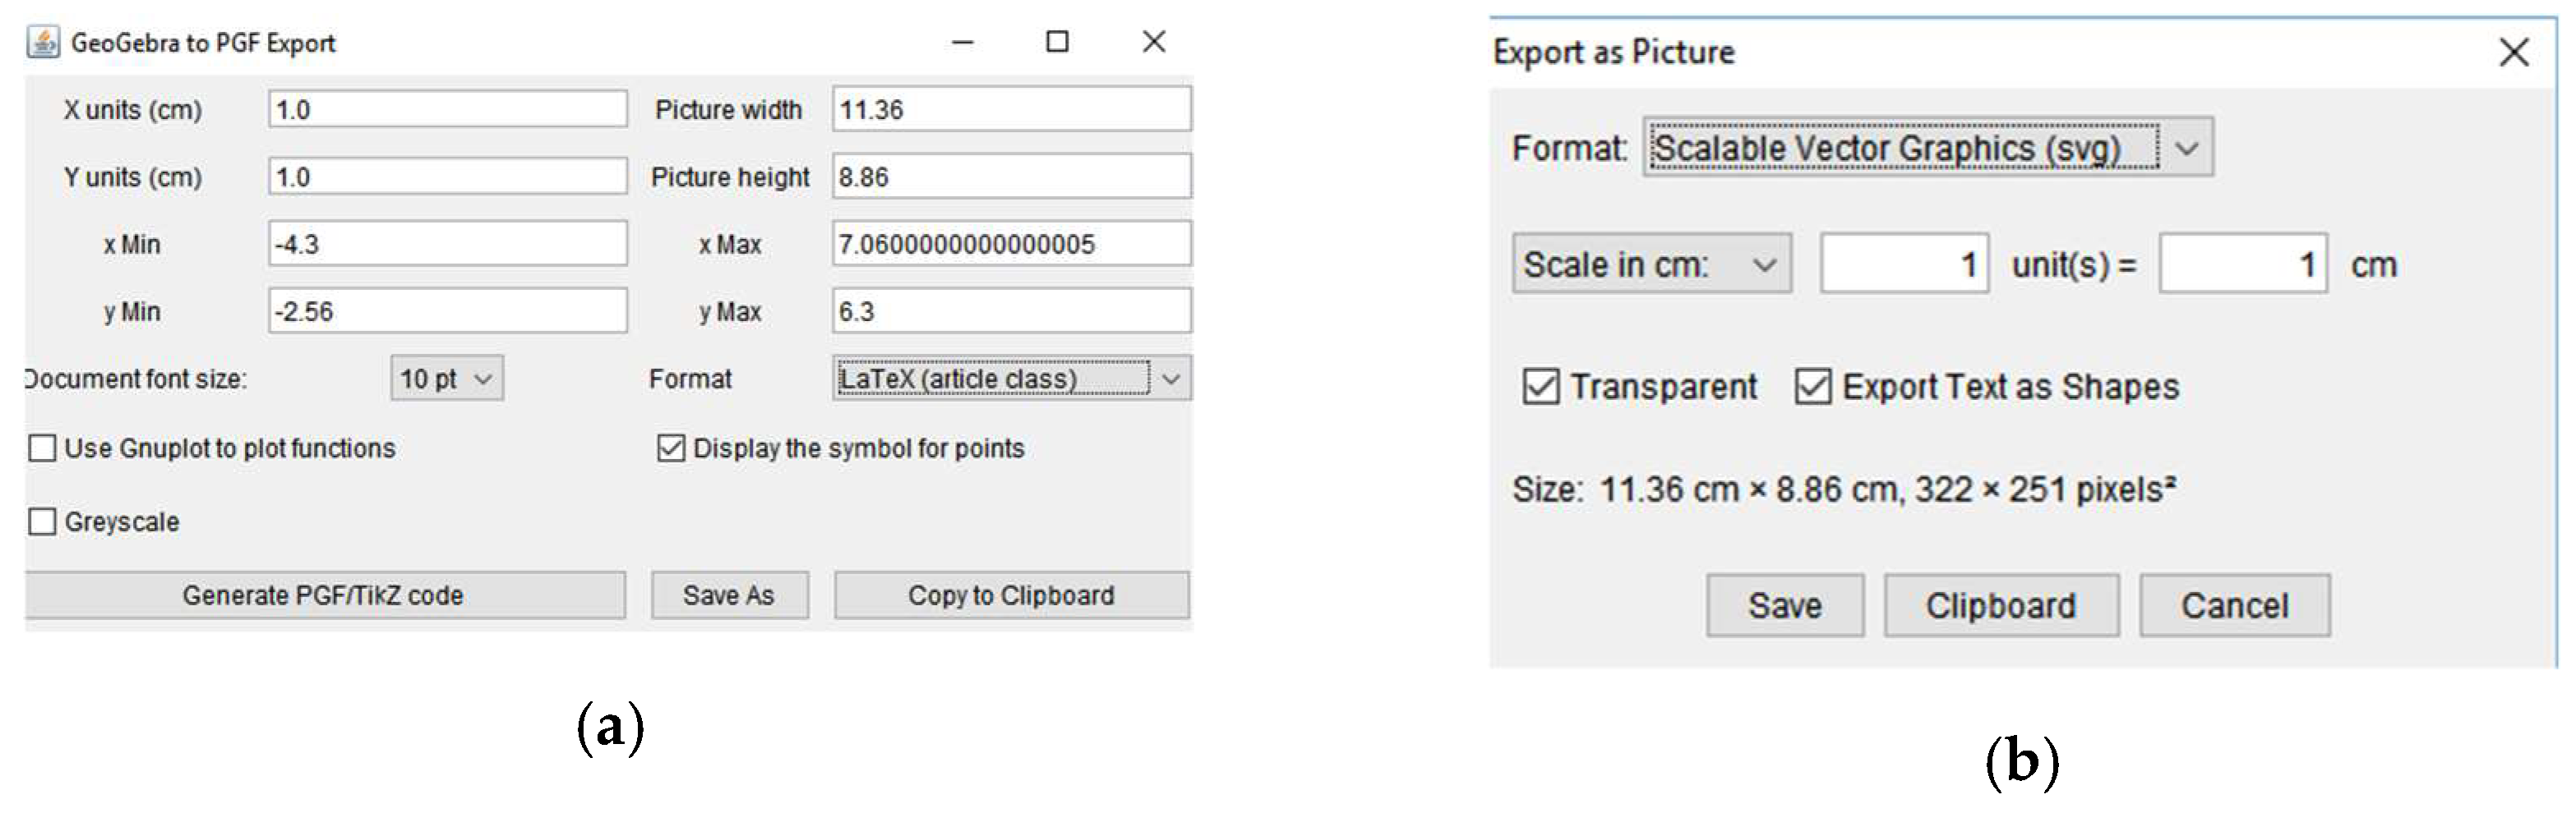The height and width of the screenshot is (813, 2576).
Task: Maximize the GeoGebra to PGF Export window
Action: tap(1057, 42)
